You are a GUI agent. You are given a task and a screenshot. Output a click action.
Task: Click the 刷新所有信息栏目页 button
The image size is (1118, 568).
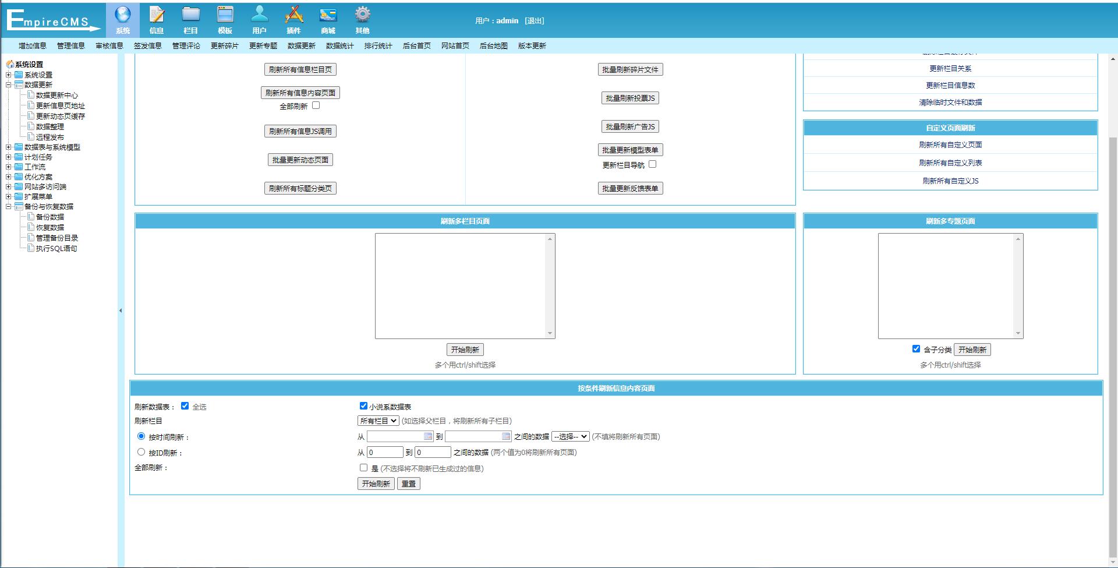300,69
